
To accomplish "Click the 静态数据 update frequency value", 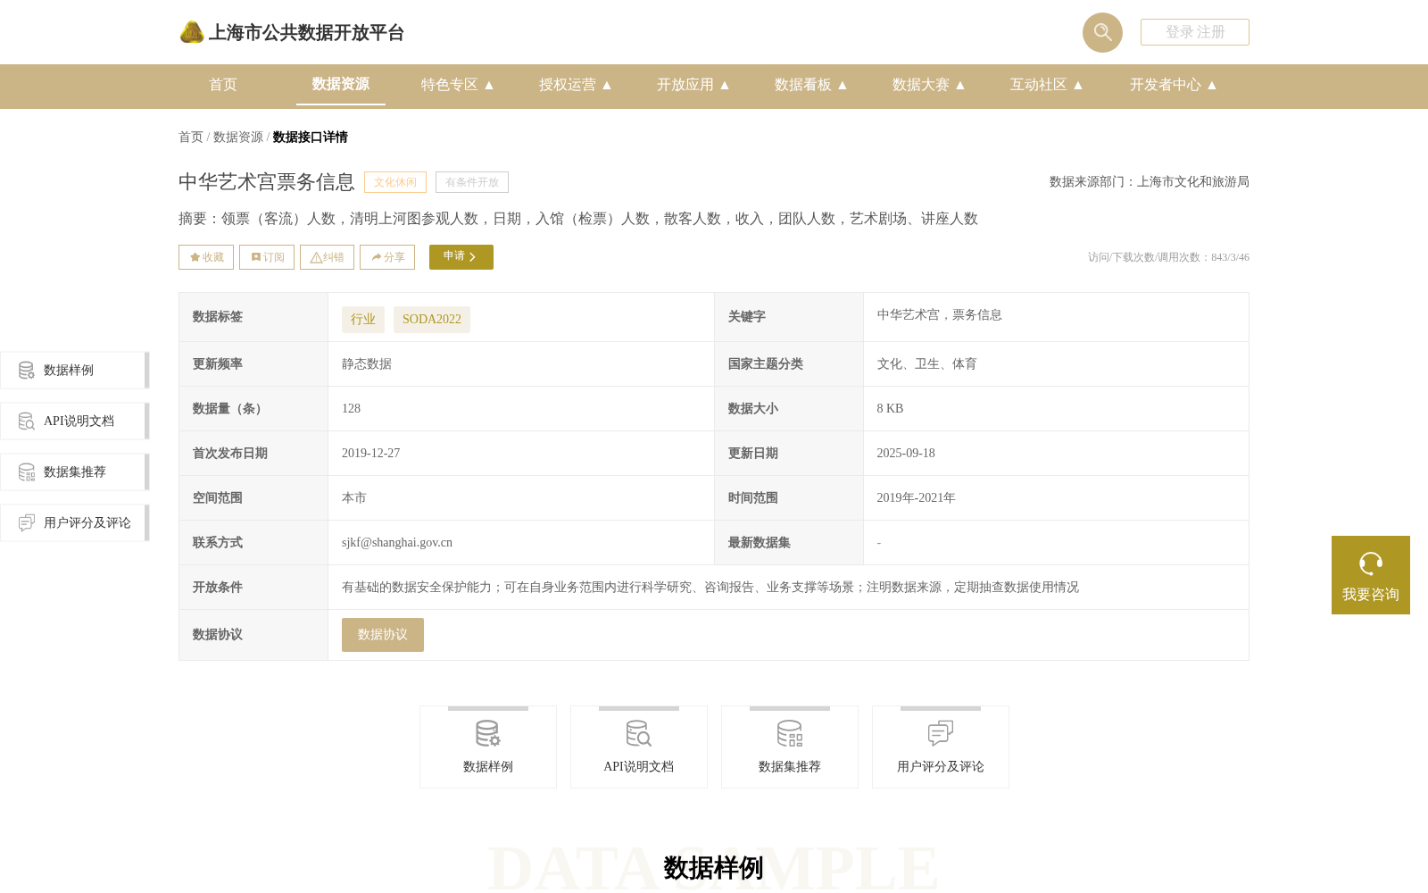I will click(x=367, y=364).
